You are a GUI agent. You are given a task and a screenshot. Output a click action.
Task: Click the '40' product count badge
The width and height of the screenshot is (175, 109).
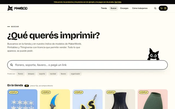pos(27,86)
